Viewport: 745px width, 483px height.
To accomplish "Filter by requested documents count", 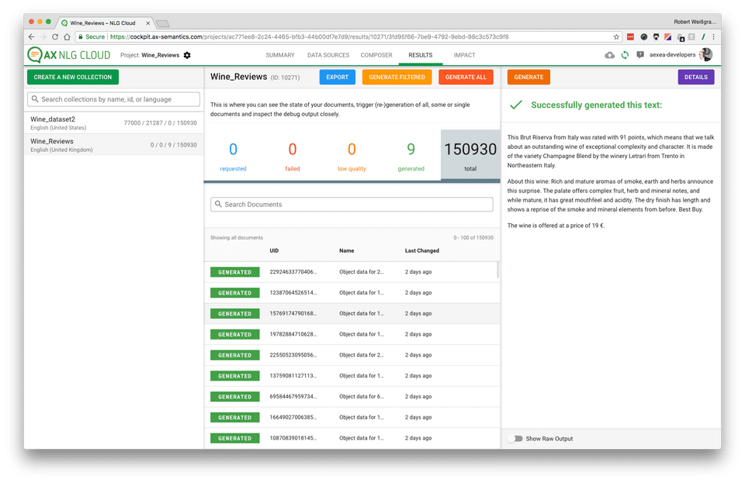I will click(x=233, y=156).
